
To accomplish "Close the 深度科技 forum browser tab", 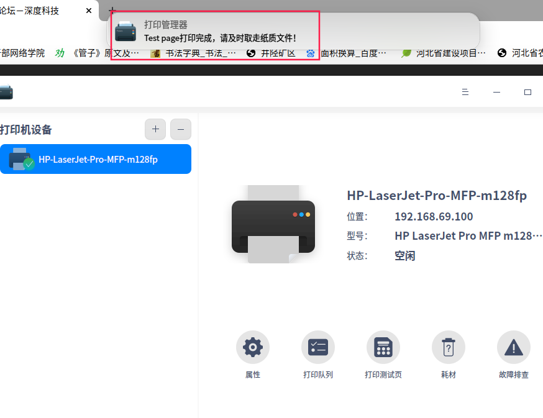I will (x=89, y=11).
